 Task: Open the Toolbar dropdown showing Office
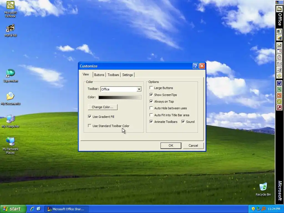(x=139, y=89)
